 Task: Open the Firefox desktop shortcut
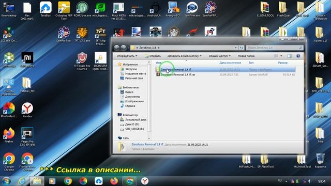coord(9,135)
